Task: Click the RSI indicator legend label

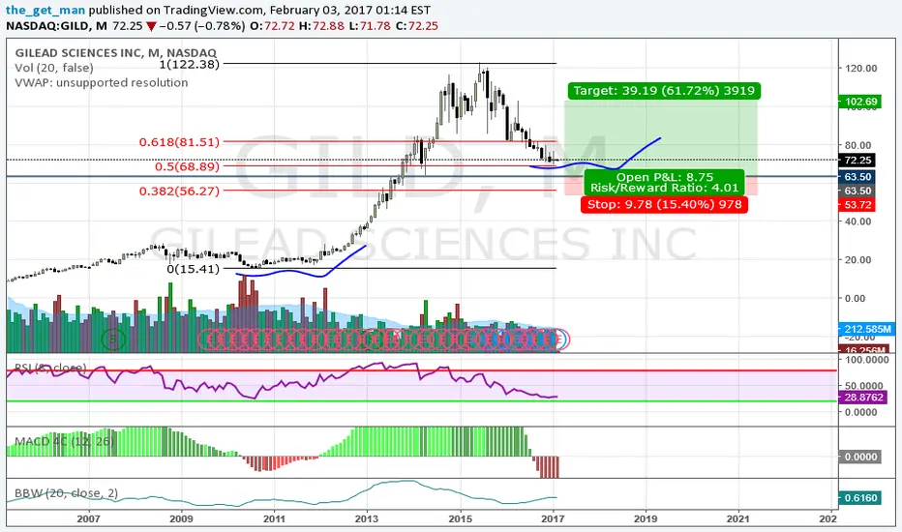Action: click(50, 369)
